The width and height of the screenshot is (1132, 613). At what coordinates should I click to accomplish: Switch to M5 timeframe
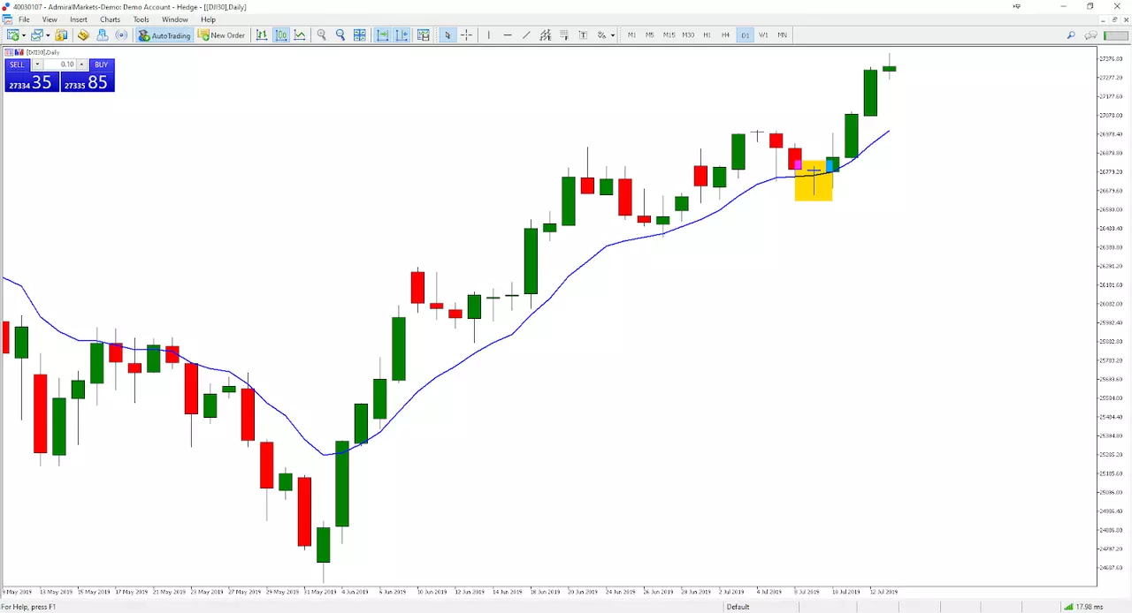(x=650, y=35)
